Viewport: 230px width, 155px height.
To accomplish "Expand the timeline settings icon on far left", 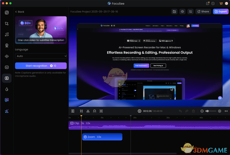I will (x=73, y=111).
